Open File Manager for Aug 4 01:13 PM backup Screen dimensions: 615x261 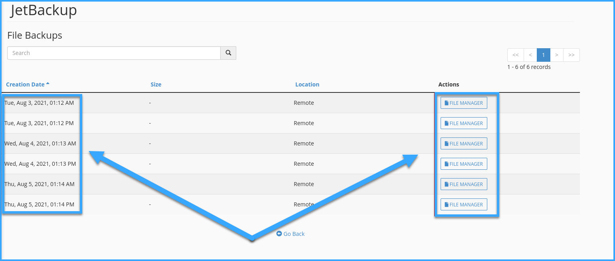[x=464, y=164]
